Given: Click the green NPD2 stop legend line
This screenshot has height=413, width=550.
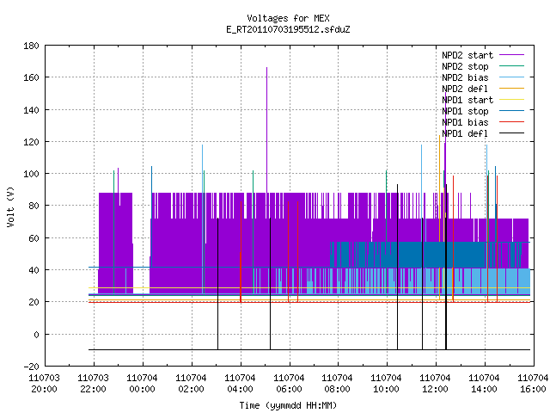Looking at the screenshot, I should click(512, 66).
